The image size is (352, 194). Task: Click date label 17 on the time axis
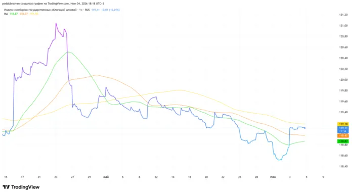point(22,177)
